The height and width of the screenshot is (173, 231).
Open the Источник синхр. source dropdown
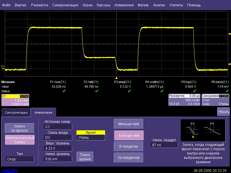point(58,127)
